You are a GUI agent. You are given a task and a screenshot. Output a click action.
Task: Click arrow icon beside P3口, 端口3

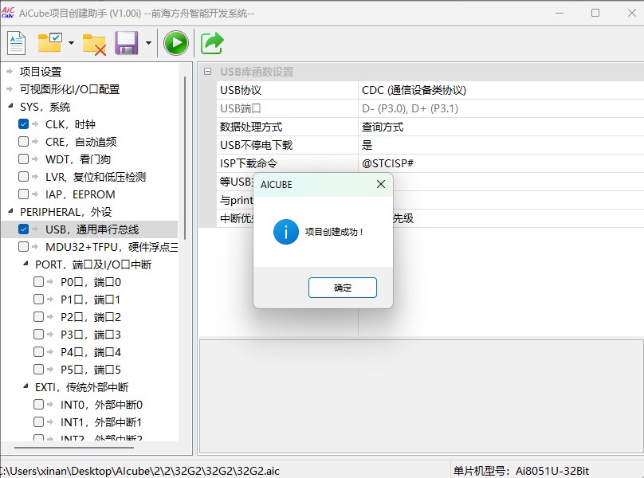click(x=50, y=335)
